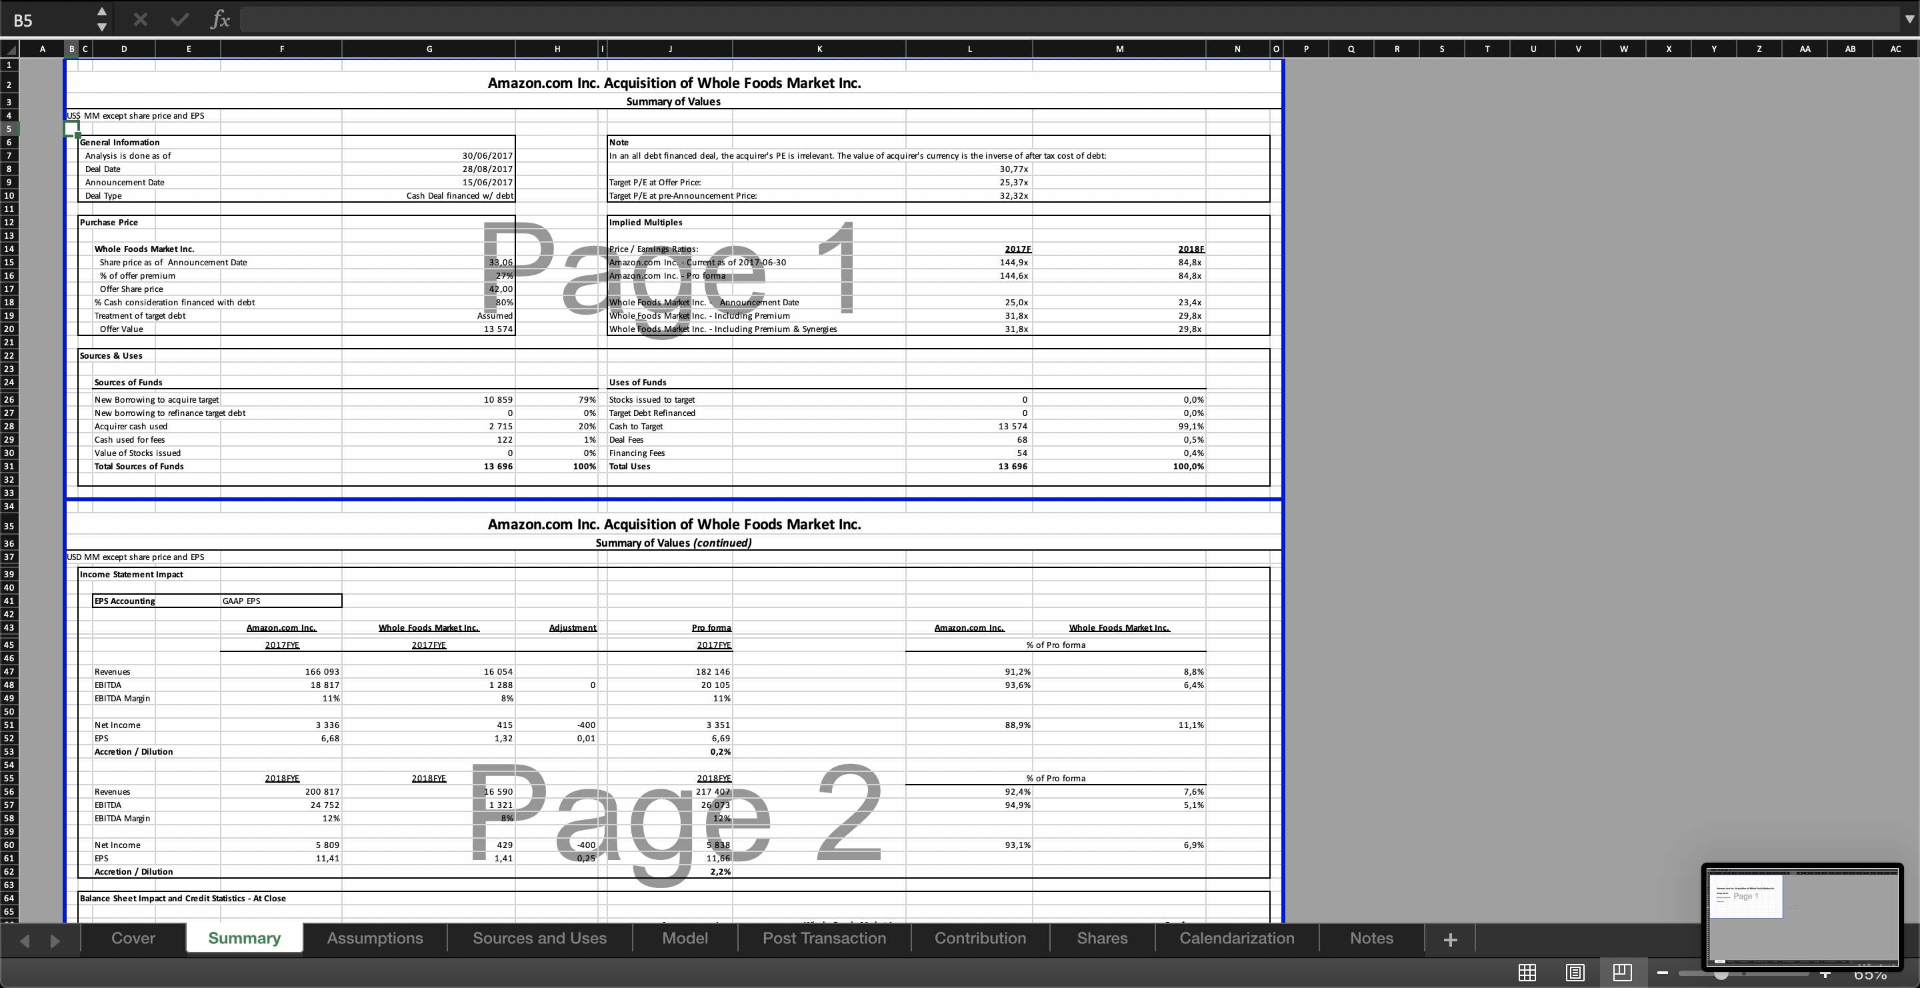The image size is (1920, 988).
Task: Click the zoom out minus button
Action: click(1662, 973)
